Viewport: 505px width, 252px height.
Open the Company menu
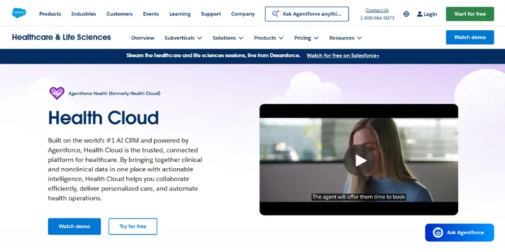(243, 14)
